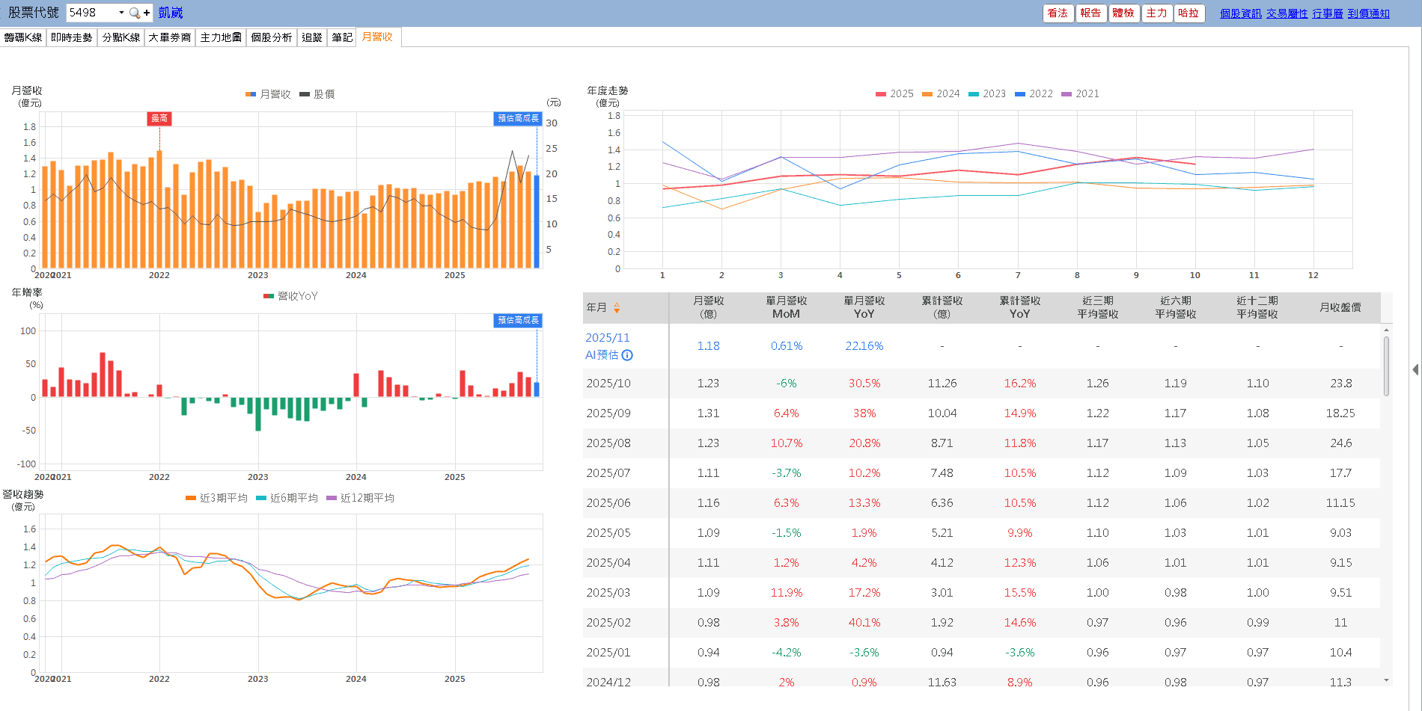
Task: Toggle 近12期平均 legend series
Action: tap(360, 498)
